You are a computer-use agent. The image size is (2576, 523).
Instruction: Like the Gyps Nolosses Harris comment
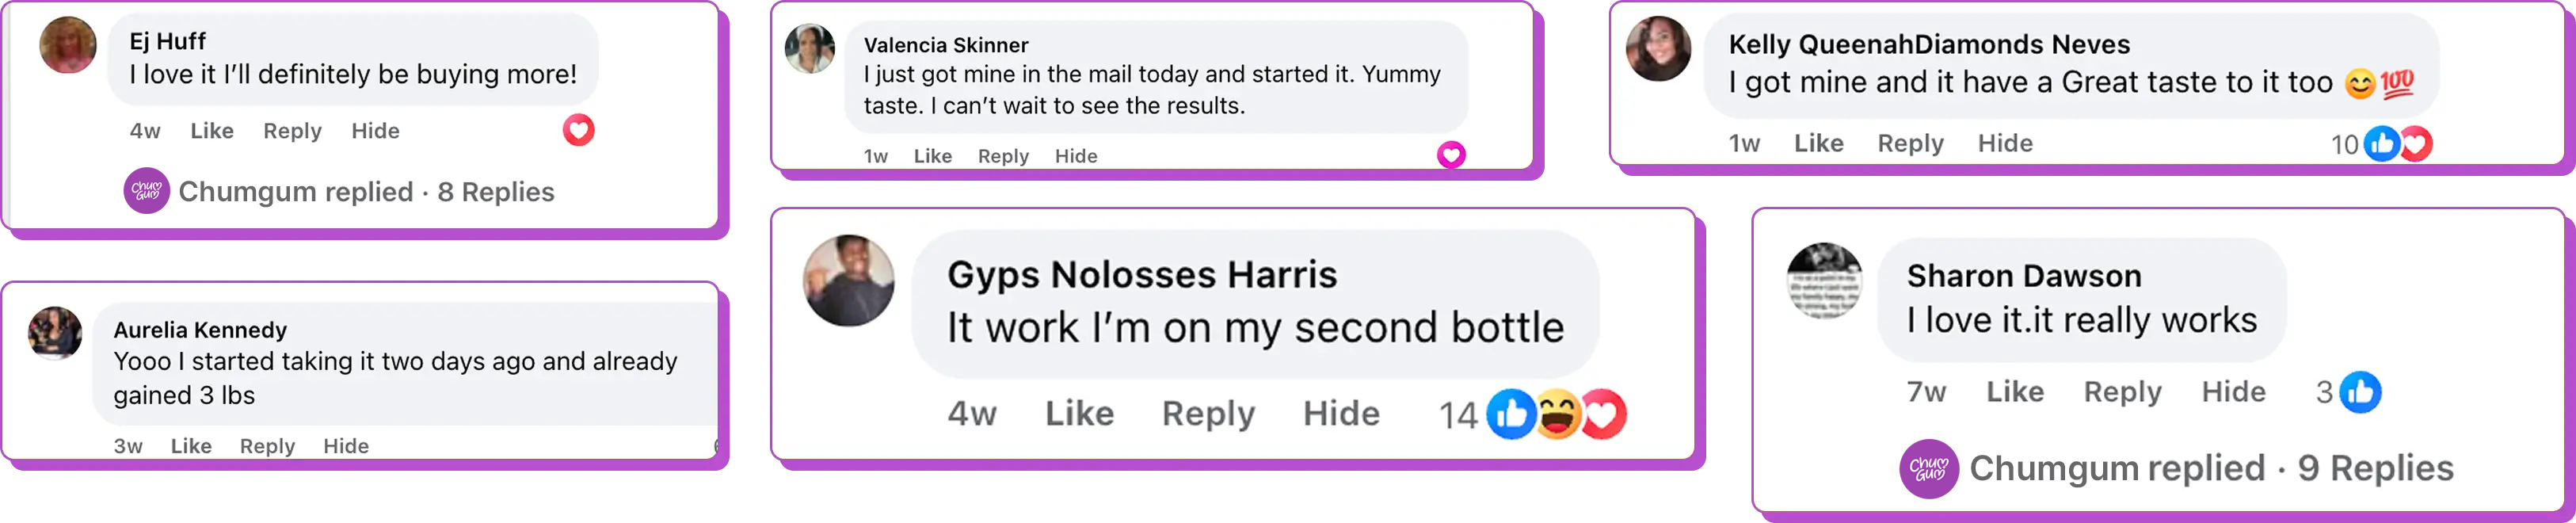[1079, 414]
